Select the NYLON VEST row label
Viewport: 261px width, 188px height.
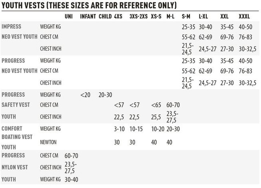15,167
